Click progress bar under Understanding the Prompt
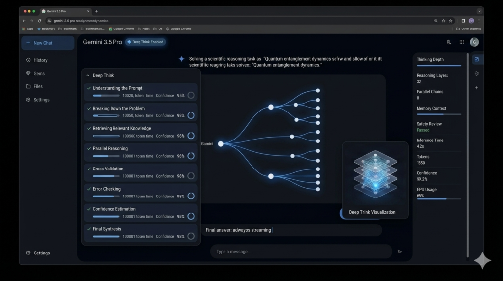503x281 pixels. pos(106,96)
